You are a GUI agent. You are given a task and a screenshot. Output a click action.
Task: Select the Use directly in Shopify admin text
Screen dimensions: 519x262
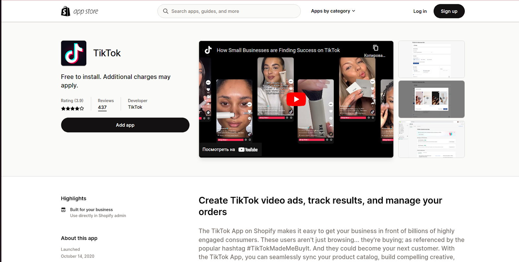tap(98, 216)
